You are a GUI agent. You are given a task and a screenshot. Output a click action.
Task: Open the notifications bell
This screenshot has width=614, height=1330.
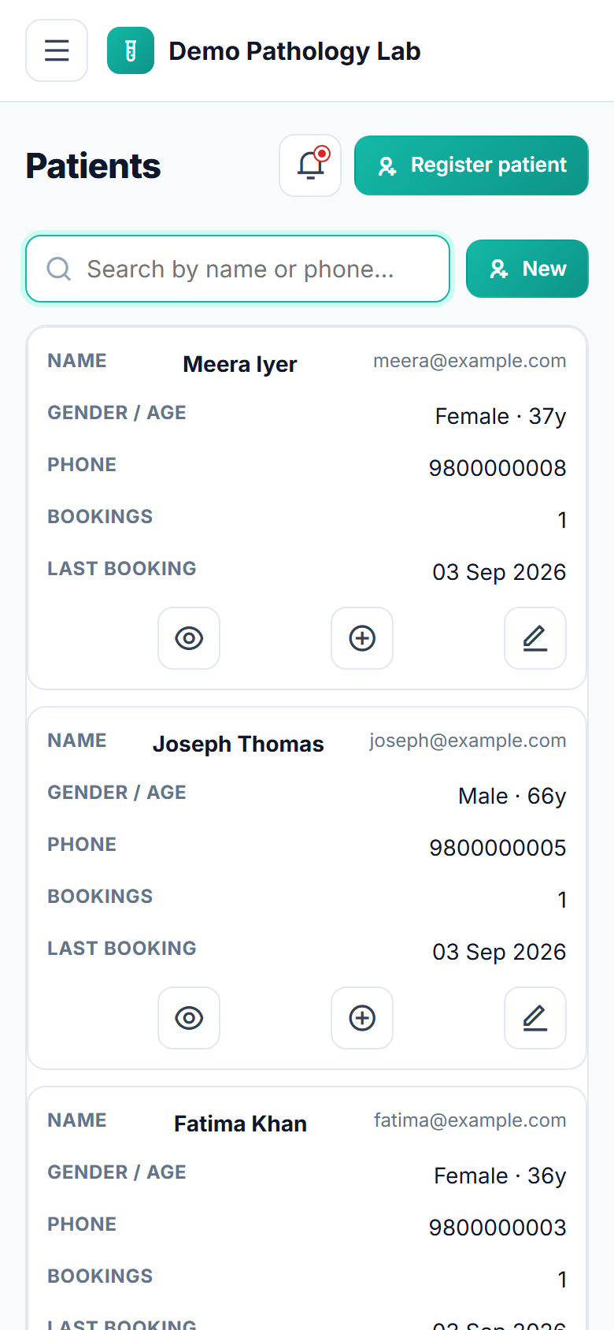point(310,165)
